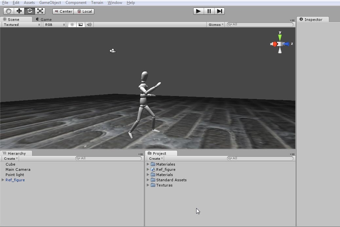Select Cube in Hierarchy
340x227 pixels.
[x=10, y=164]
